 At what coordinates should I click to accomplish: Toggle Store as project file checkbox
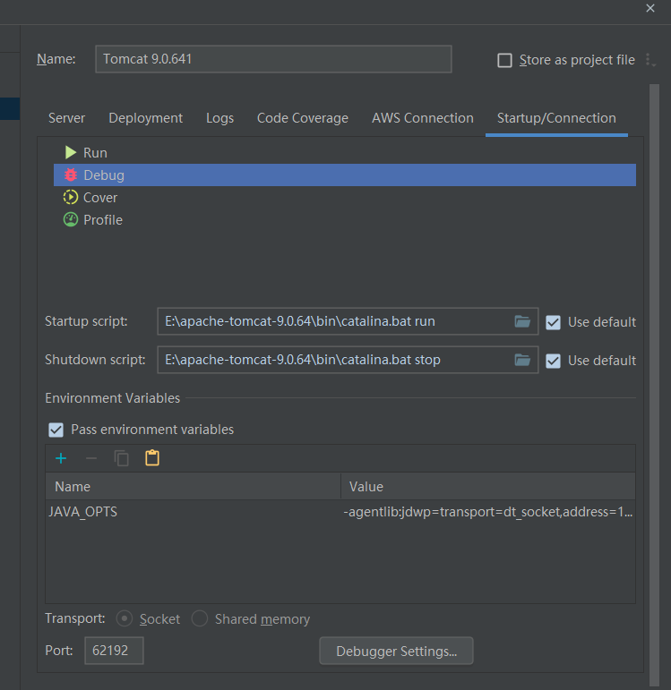click(x=504, y=60)
